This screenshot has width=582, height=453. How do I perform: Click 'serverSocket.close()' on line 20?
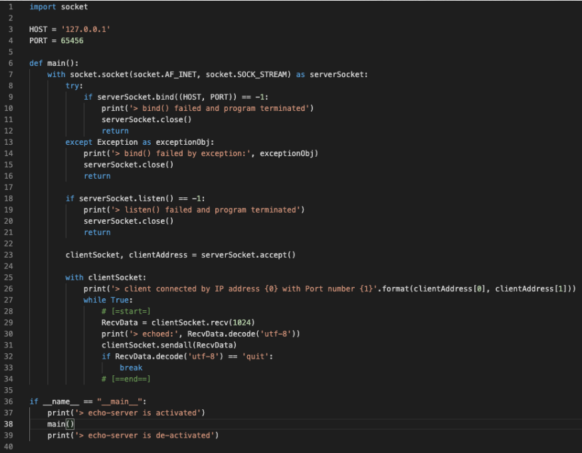(x=128, y=221)
